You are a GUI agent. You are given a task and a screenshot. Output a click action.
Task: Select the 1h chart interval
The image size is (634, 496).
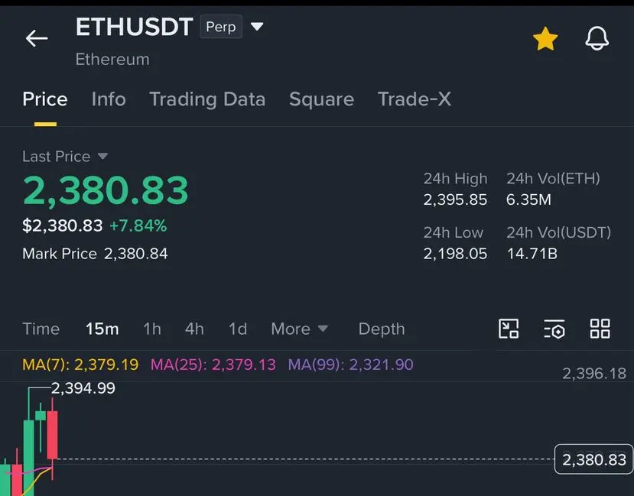pos(152,329)
